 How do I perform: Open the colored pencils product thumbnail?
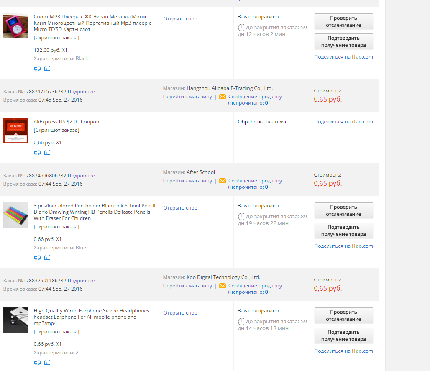(x=16, y=215)
